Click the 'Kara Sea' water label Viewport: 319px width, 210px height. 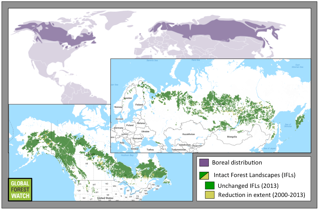click(x=196, y=60)
